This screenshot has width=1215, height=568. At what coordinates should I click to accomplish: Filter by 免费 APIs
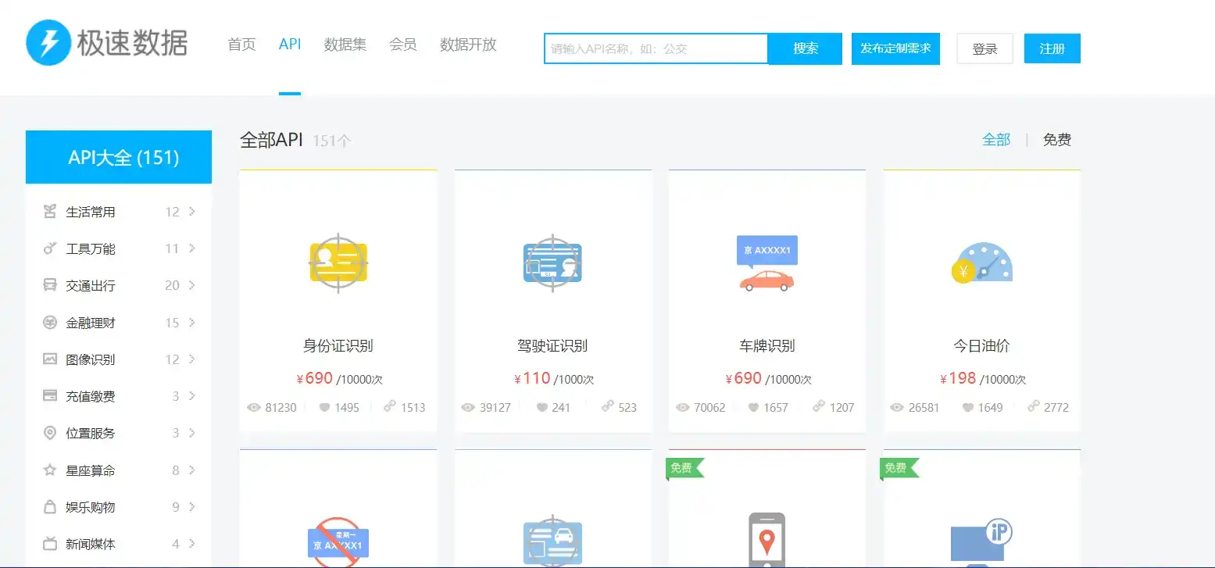pos(1057,140)
